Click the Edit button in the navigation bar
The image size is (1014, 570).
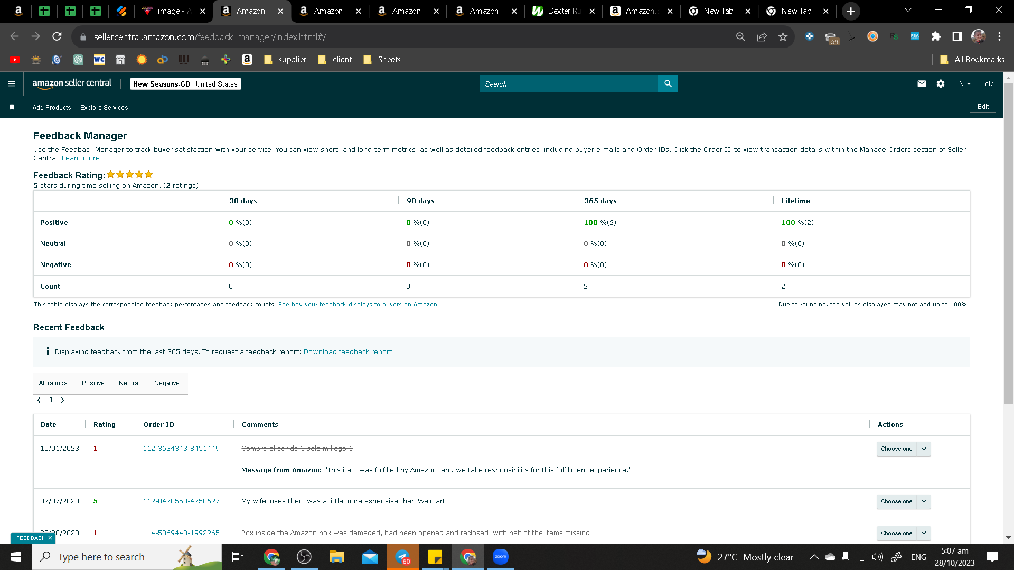click(983, 107)
